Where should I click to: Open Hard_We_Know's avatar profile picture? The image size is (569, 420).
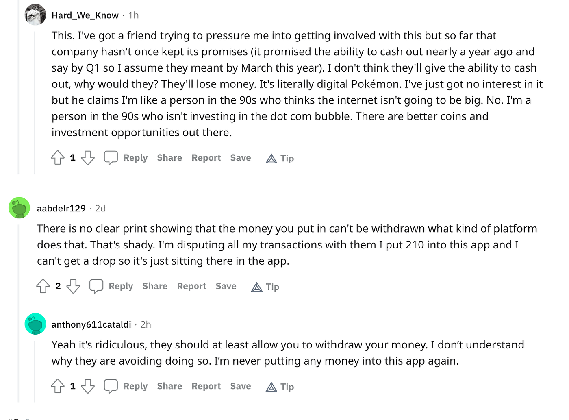(x=35, y=15)
